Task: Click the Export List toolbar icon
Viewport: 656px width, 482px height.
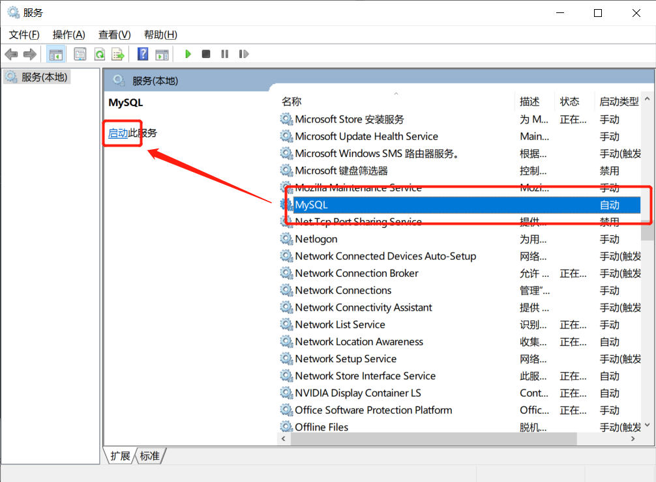Action: [119, 54]
